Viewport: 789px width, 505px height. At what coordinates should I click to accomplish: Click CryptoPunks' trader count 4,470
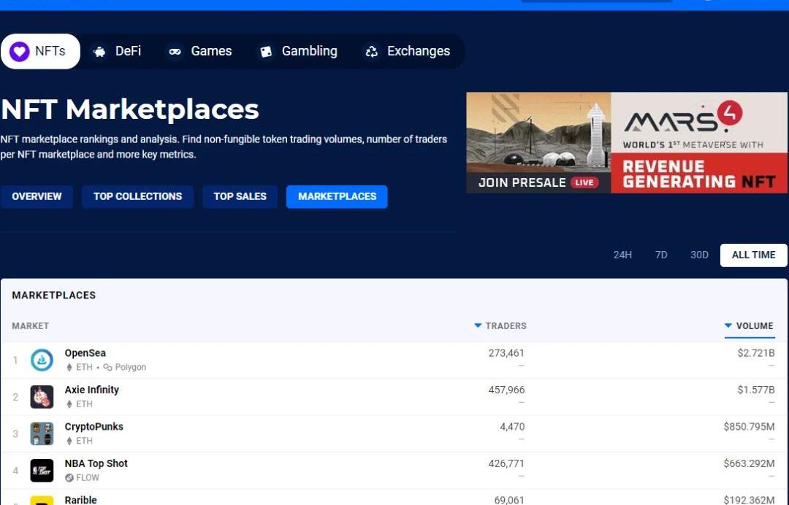pos(512,427)
